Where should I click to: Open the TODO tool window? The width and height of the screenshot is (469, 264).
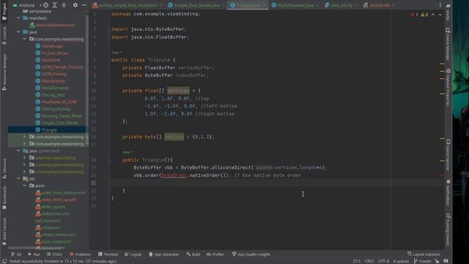54,254
